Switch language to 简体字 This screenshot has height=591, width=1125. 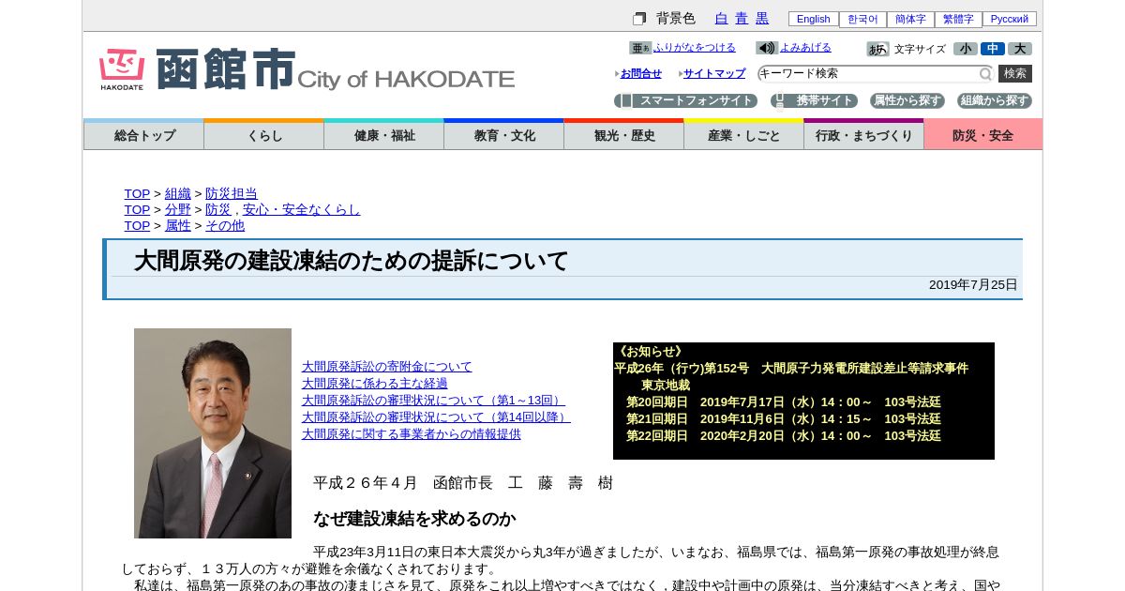[x=910, y=19]
